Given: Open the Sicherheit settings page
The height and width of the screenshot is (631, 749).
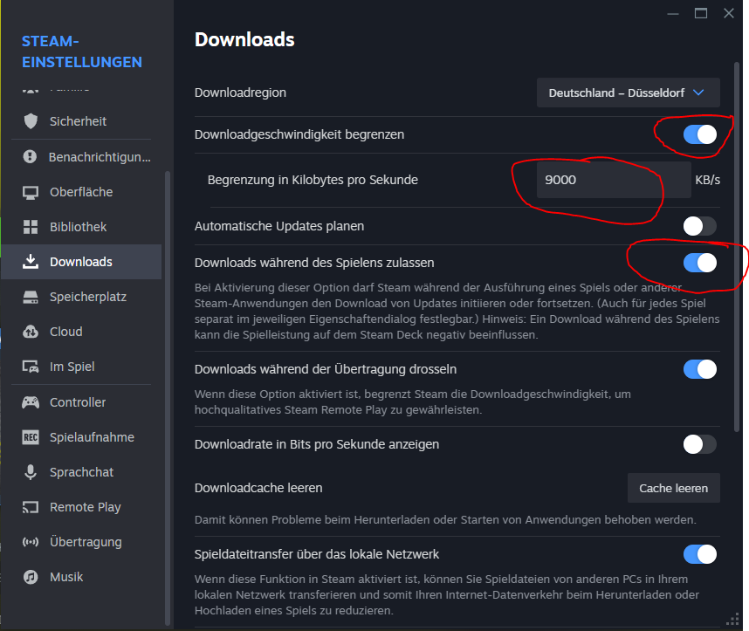Looking at the screenshot, I should tap(81, 121).
